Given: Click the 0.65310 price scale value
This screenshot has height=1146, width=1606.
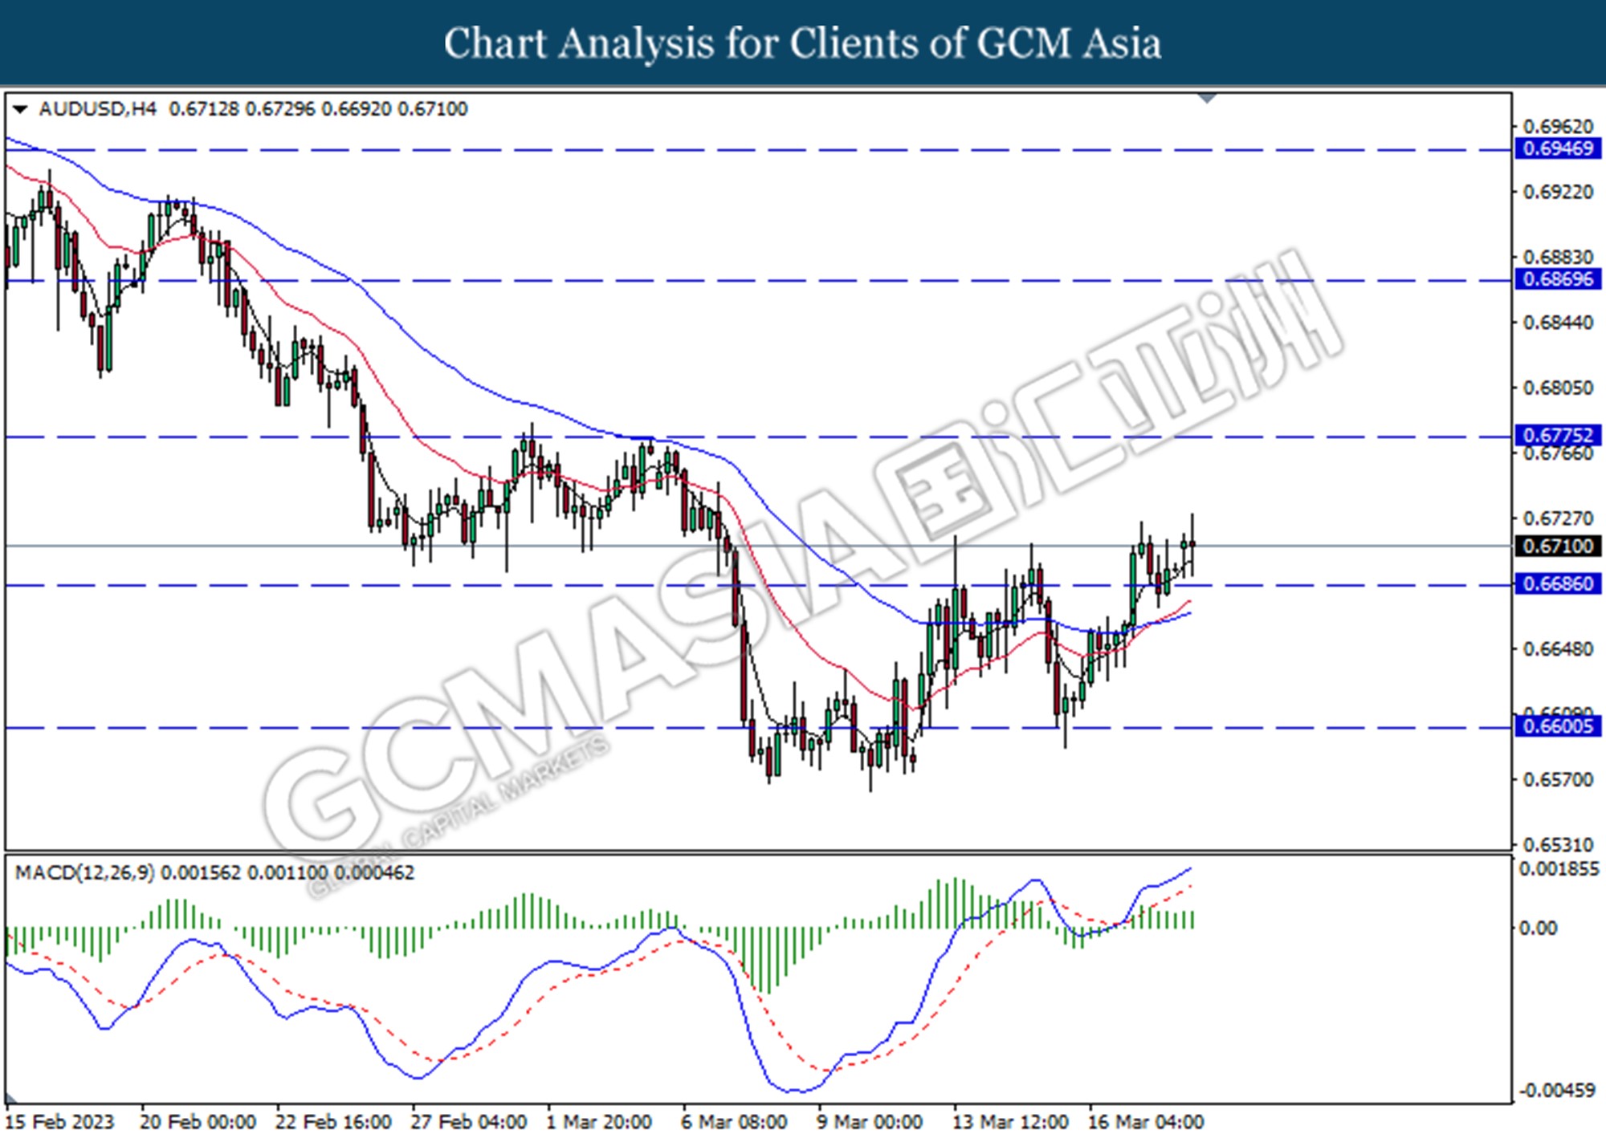Looking at the screenshot, I should click(x=1558, y=844).
